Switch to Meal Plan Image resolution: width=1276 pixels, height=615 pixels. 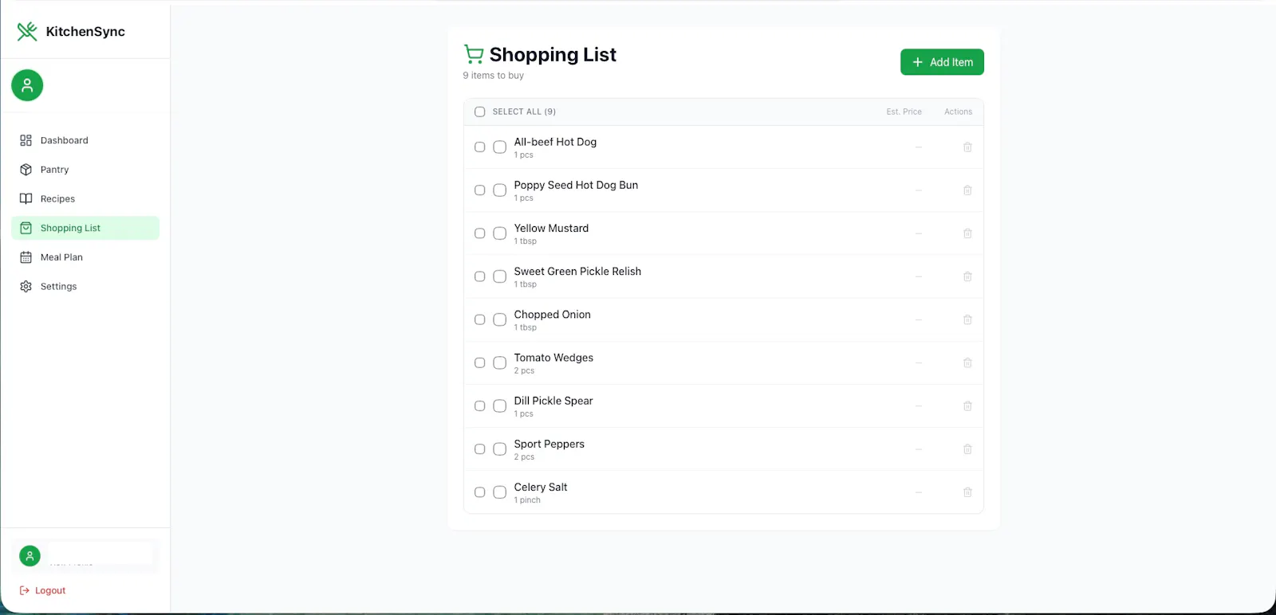(85, 257)
